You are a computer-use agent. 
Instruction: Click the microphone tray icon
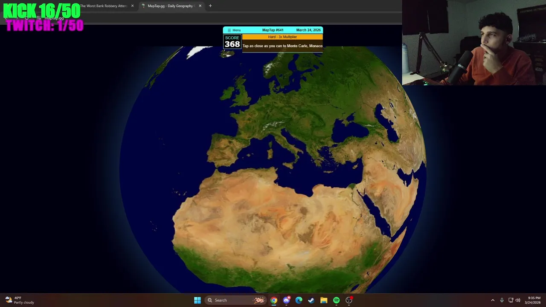coord(502,300)
